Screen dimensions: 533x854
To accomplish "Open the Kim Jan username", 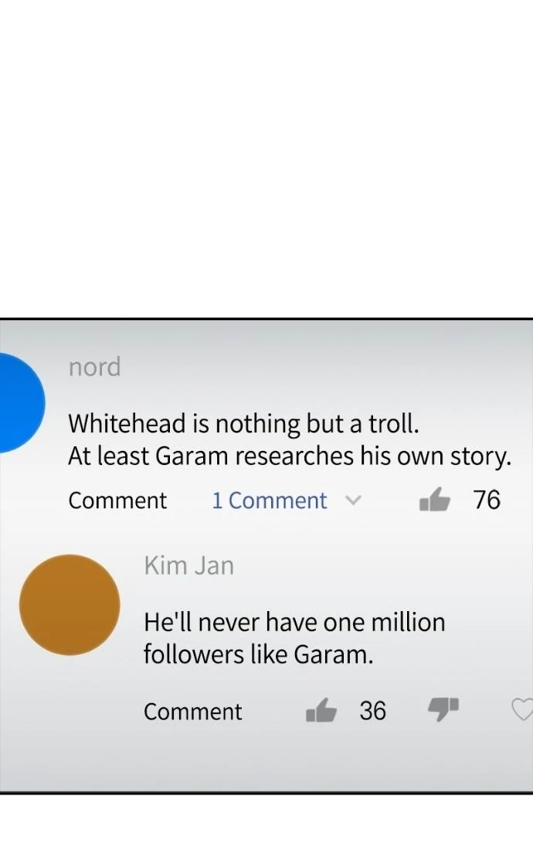I will [x=188, y=565].
